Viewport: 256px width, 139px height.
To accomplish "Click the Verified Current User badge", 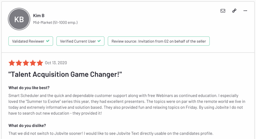I will pyautogui.click(x=80, y=41).
